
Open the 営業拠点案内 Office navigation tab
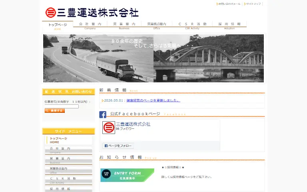click(x=157, y=26)
